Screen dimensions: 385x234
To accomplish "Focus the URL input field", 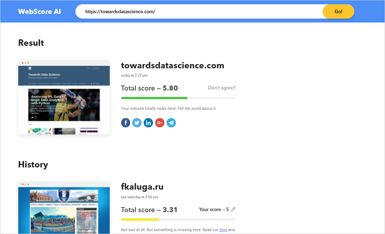I will 199,11.
